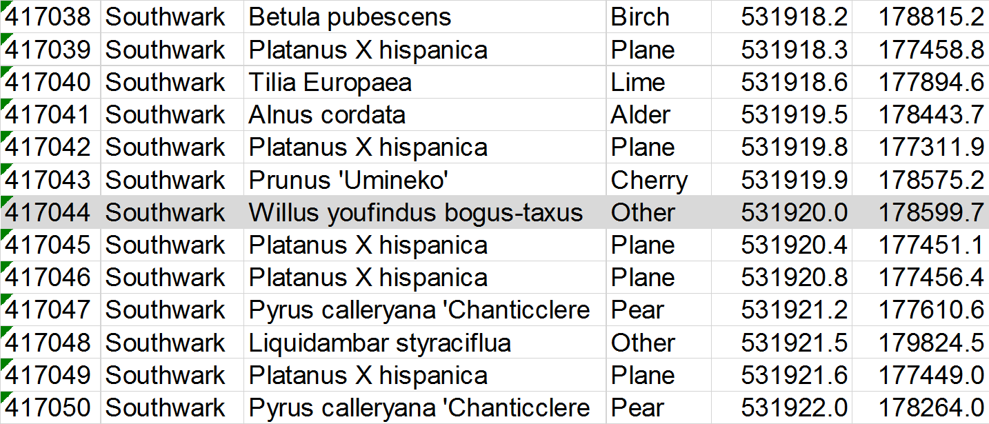989x424 pixels.
Task: Click the cell with ID 417038
Action: 48,17
